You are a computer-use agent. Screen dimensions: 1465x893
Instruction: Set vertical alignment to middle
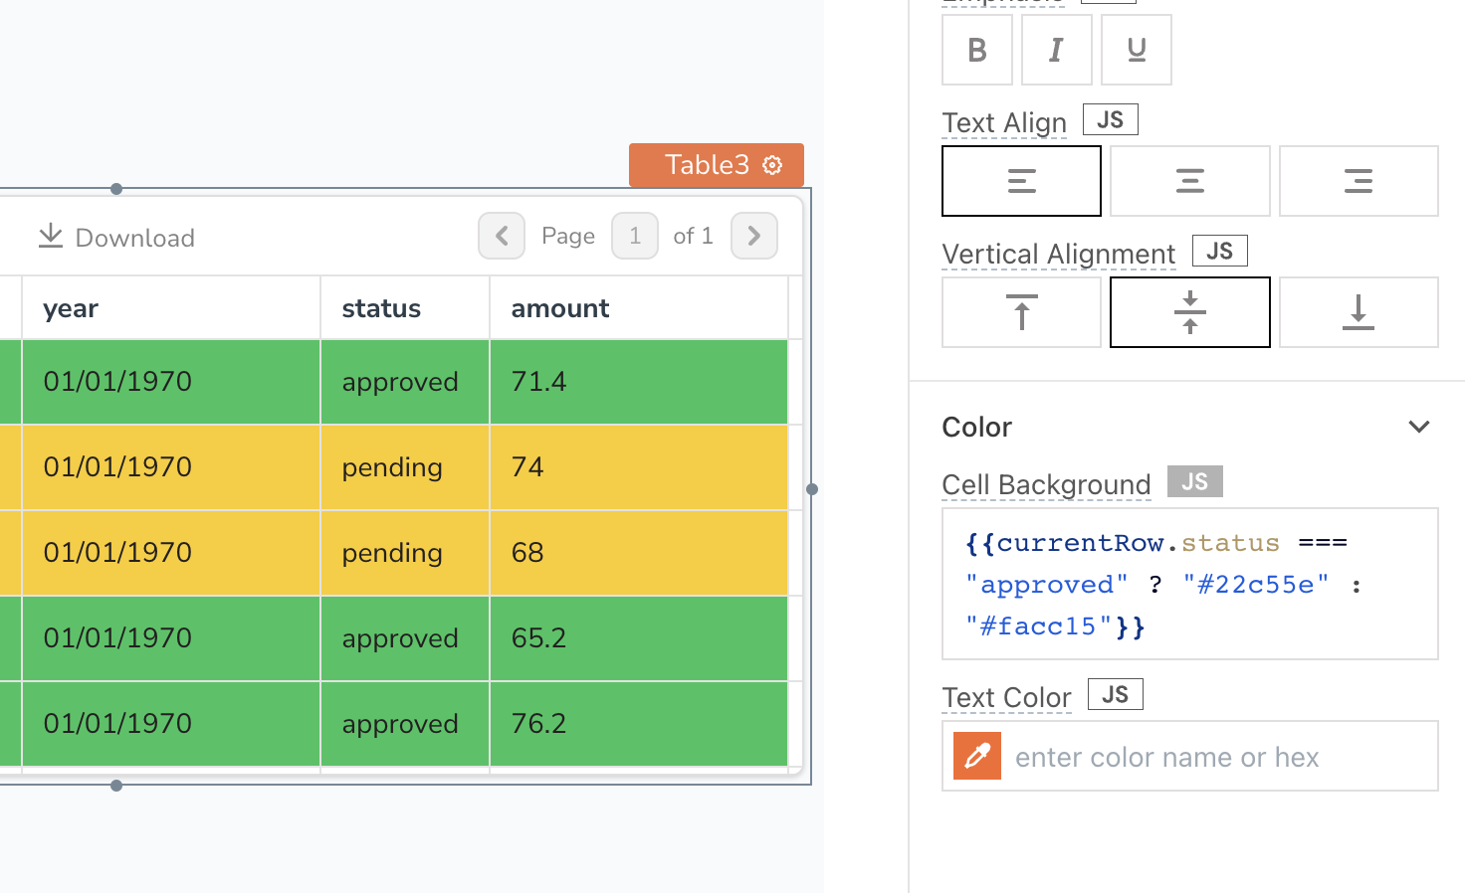1190,311
